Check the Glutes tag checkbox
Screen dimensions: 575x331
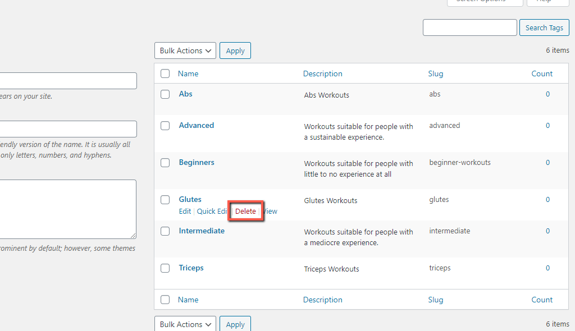coord(165,200)
